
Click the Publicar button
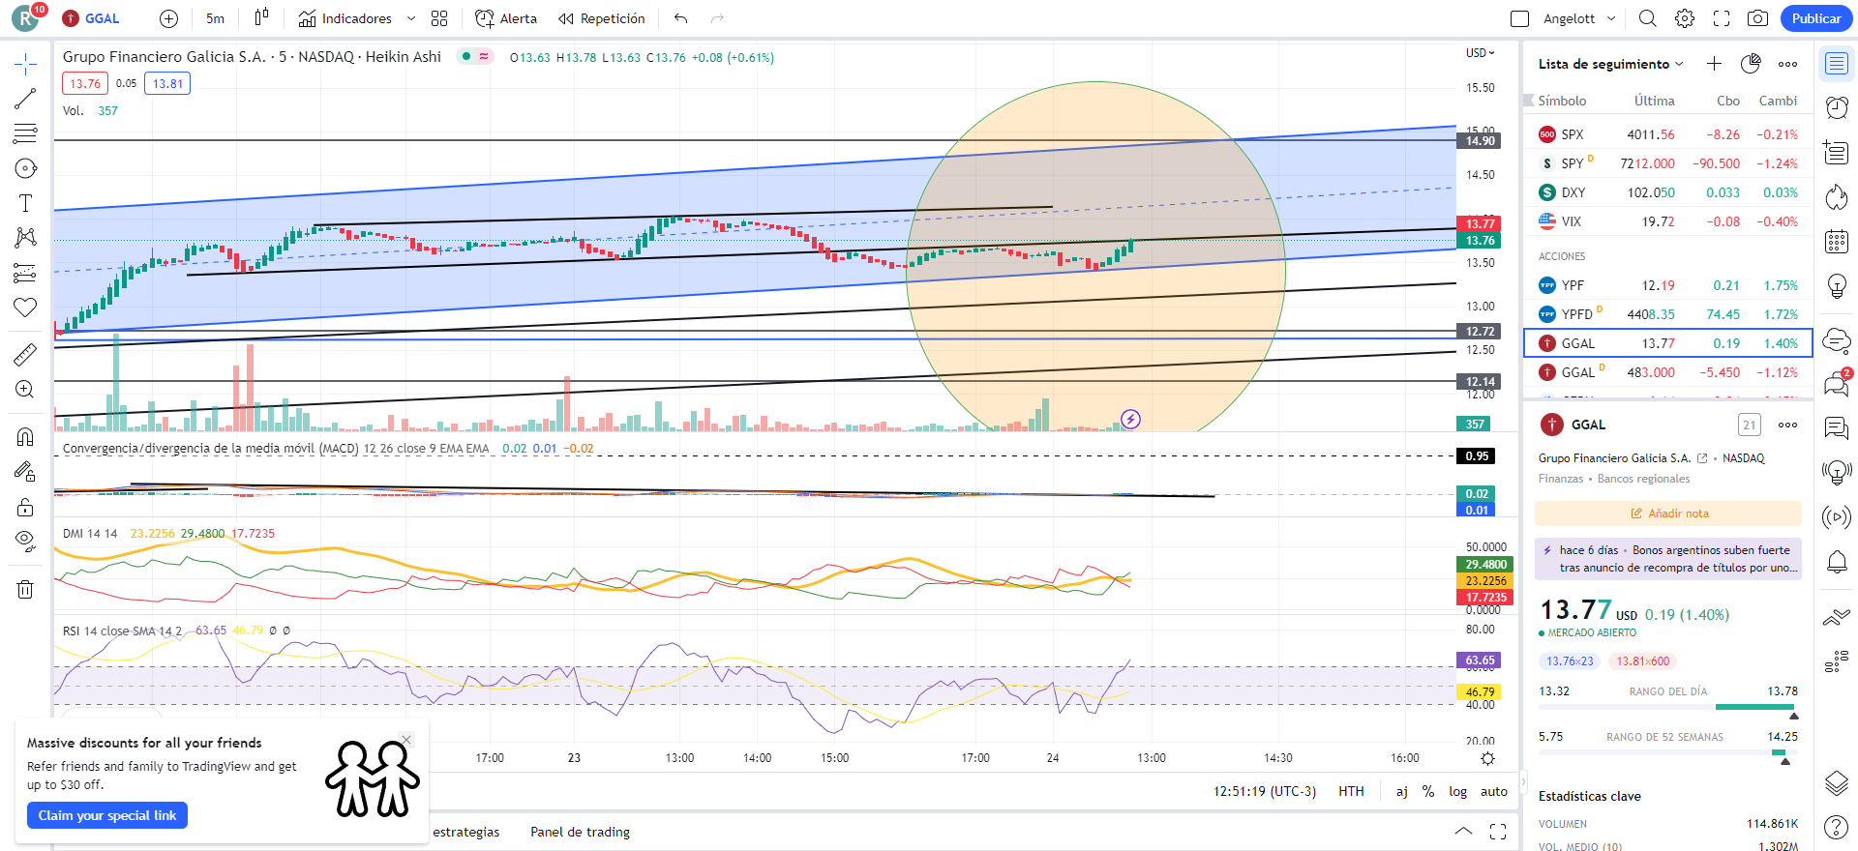1816,18
